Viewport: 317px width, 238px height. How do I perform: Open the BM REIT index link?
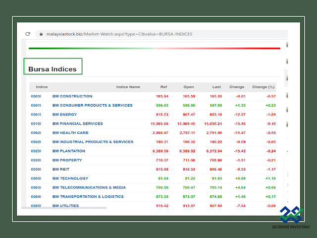pyautogui.click(x=61, y=169)
